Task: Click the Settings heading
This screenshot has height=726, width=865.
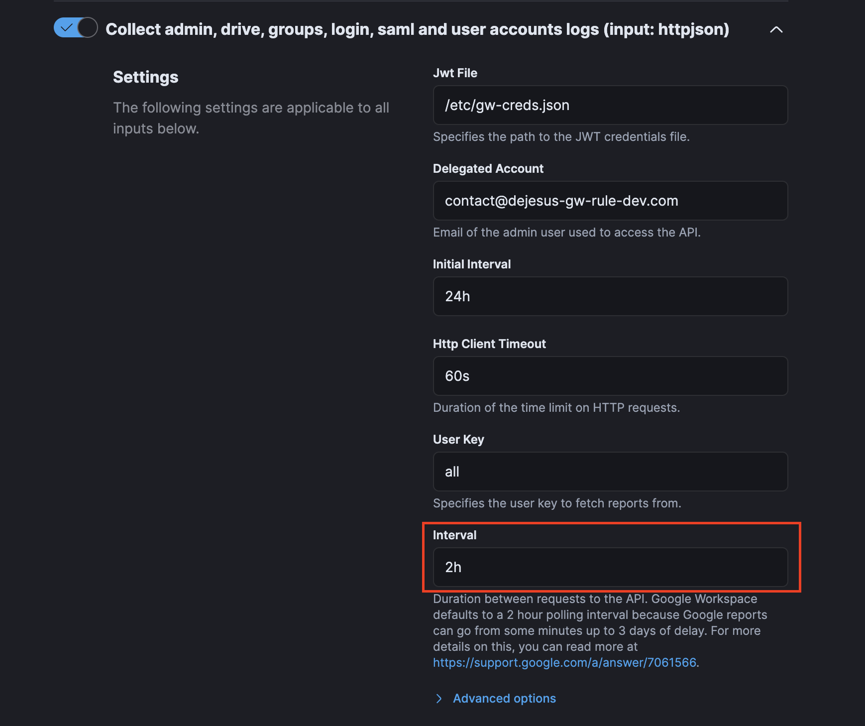Action: [145, 77]
